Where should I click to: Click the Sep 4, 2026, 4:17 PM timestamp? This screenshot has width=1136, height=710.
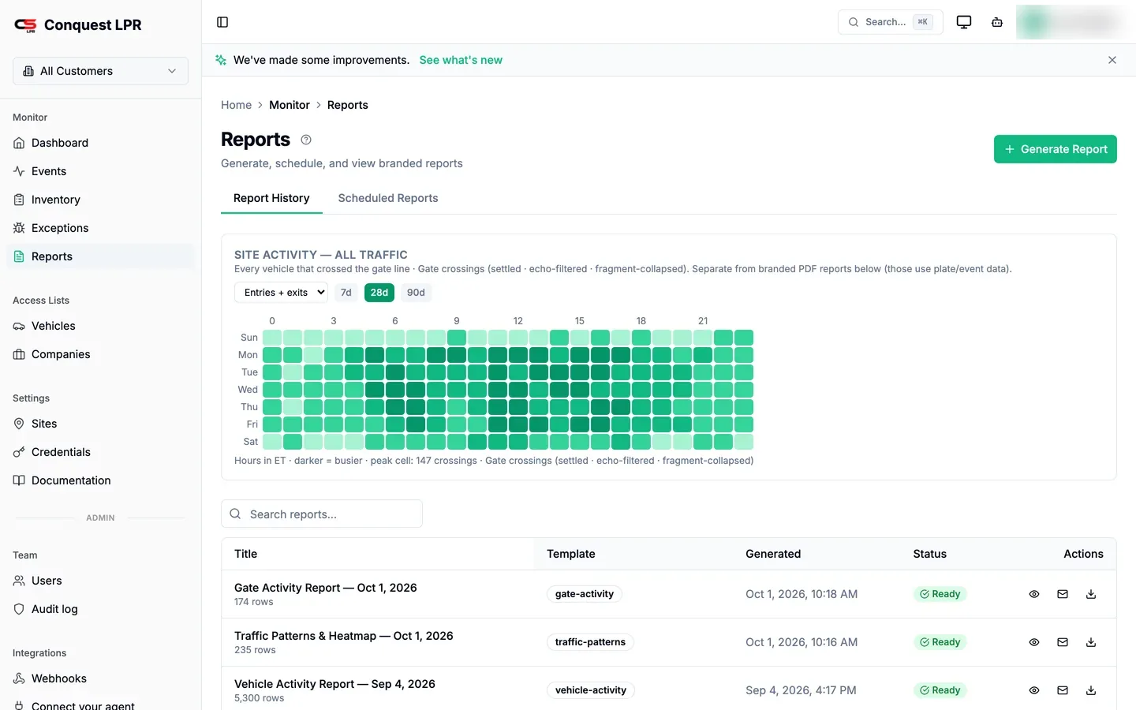801,690
